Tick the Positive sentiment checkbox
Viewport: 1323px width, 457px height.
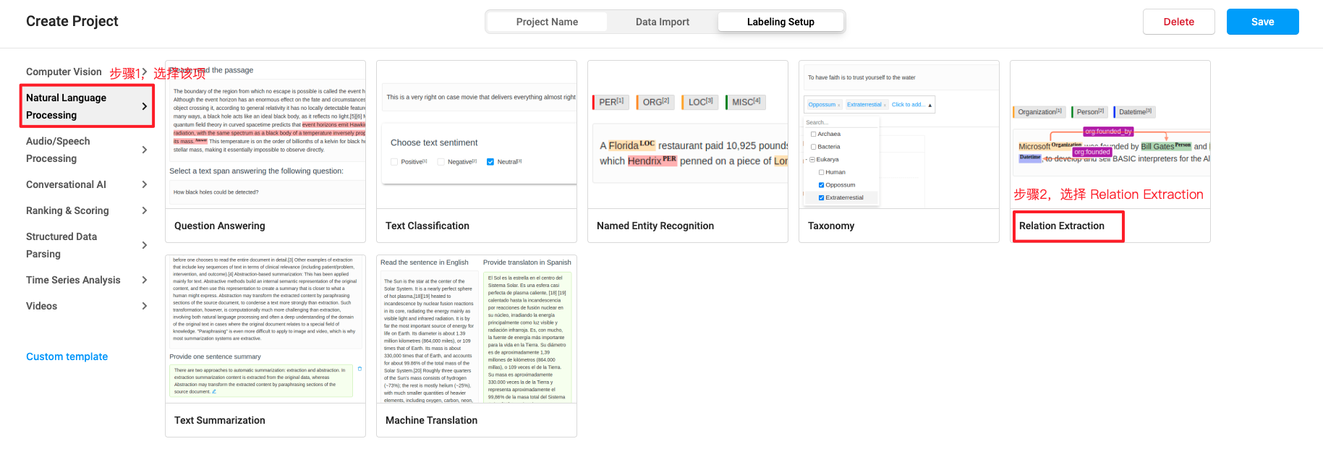[x=394, y=162]
